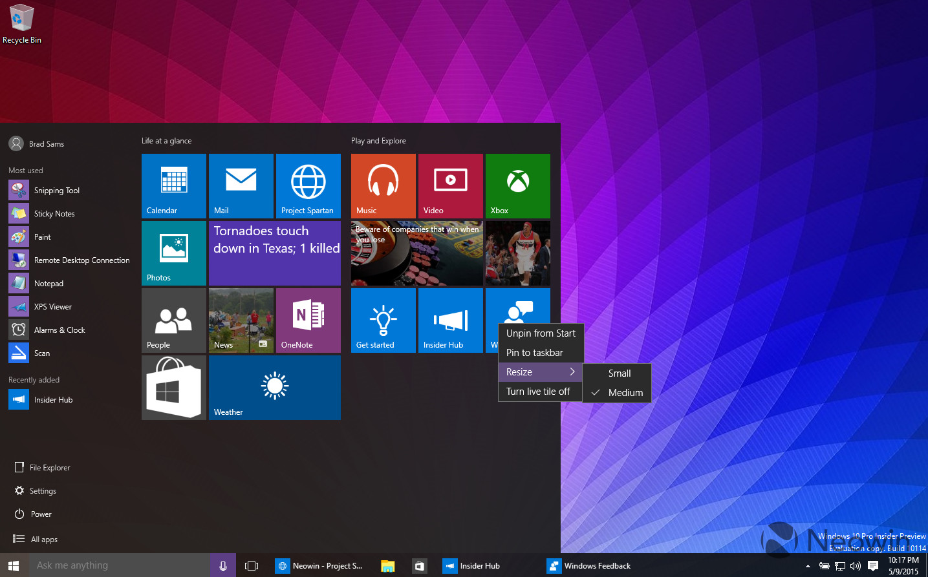Open the Insider Hub tile

pyautogui.click(x=451, y=320)
